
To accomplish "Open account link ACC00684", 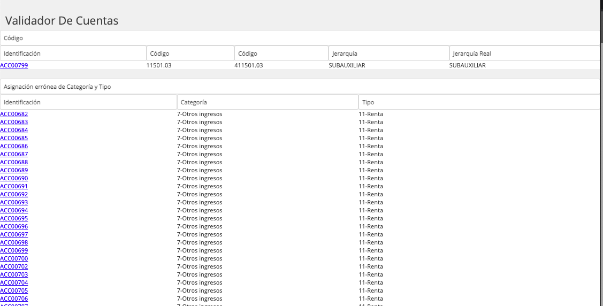I will pos(14,131).
